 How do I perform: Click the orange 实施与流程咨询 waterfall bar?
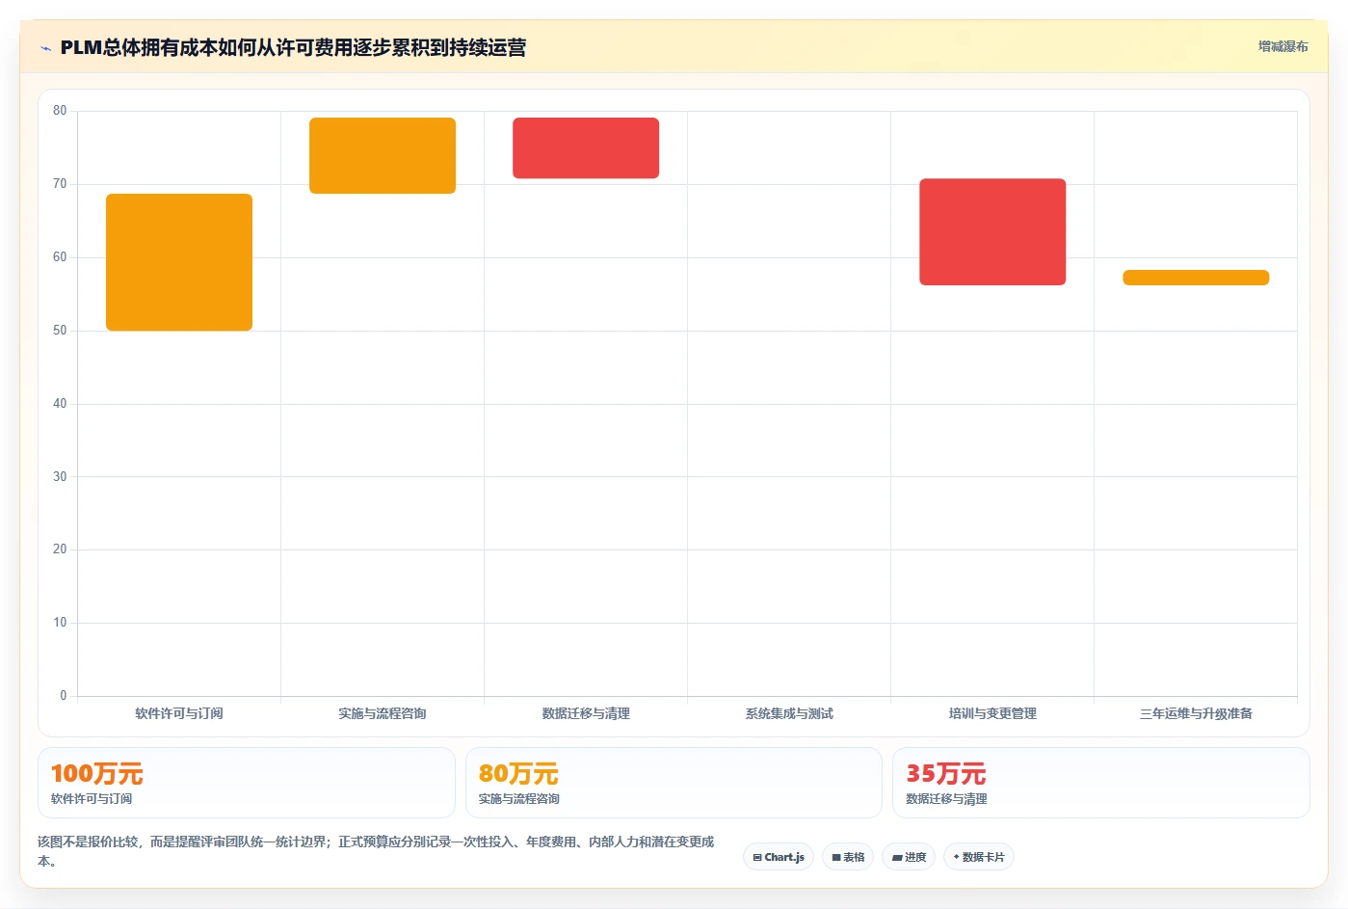(383, 155)
